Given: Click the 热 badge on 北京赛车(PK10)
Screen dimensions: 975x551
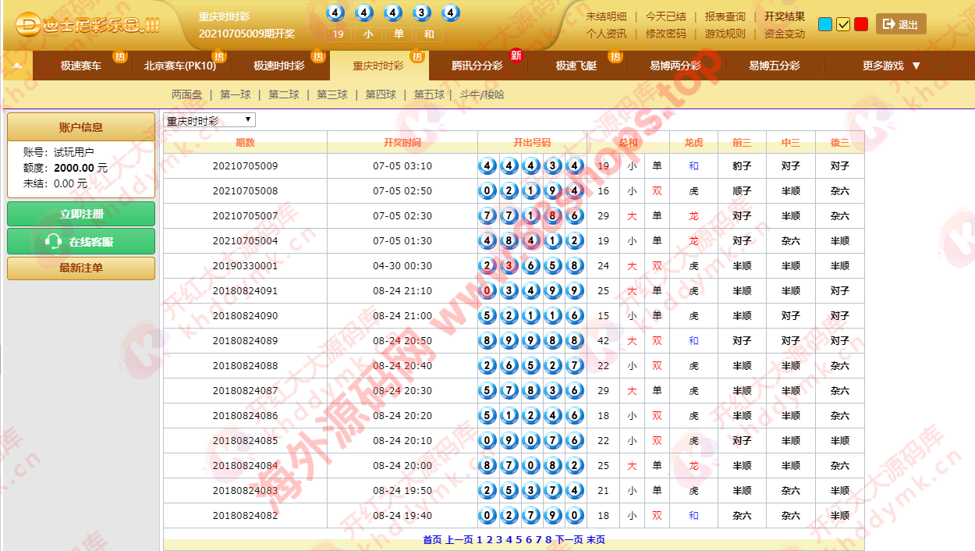Looking at the screenshot, I should (x=219, y=56).
